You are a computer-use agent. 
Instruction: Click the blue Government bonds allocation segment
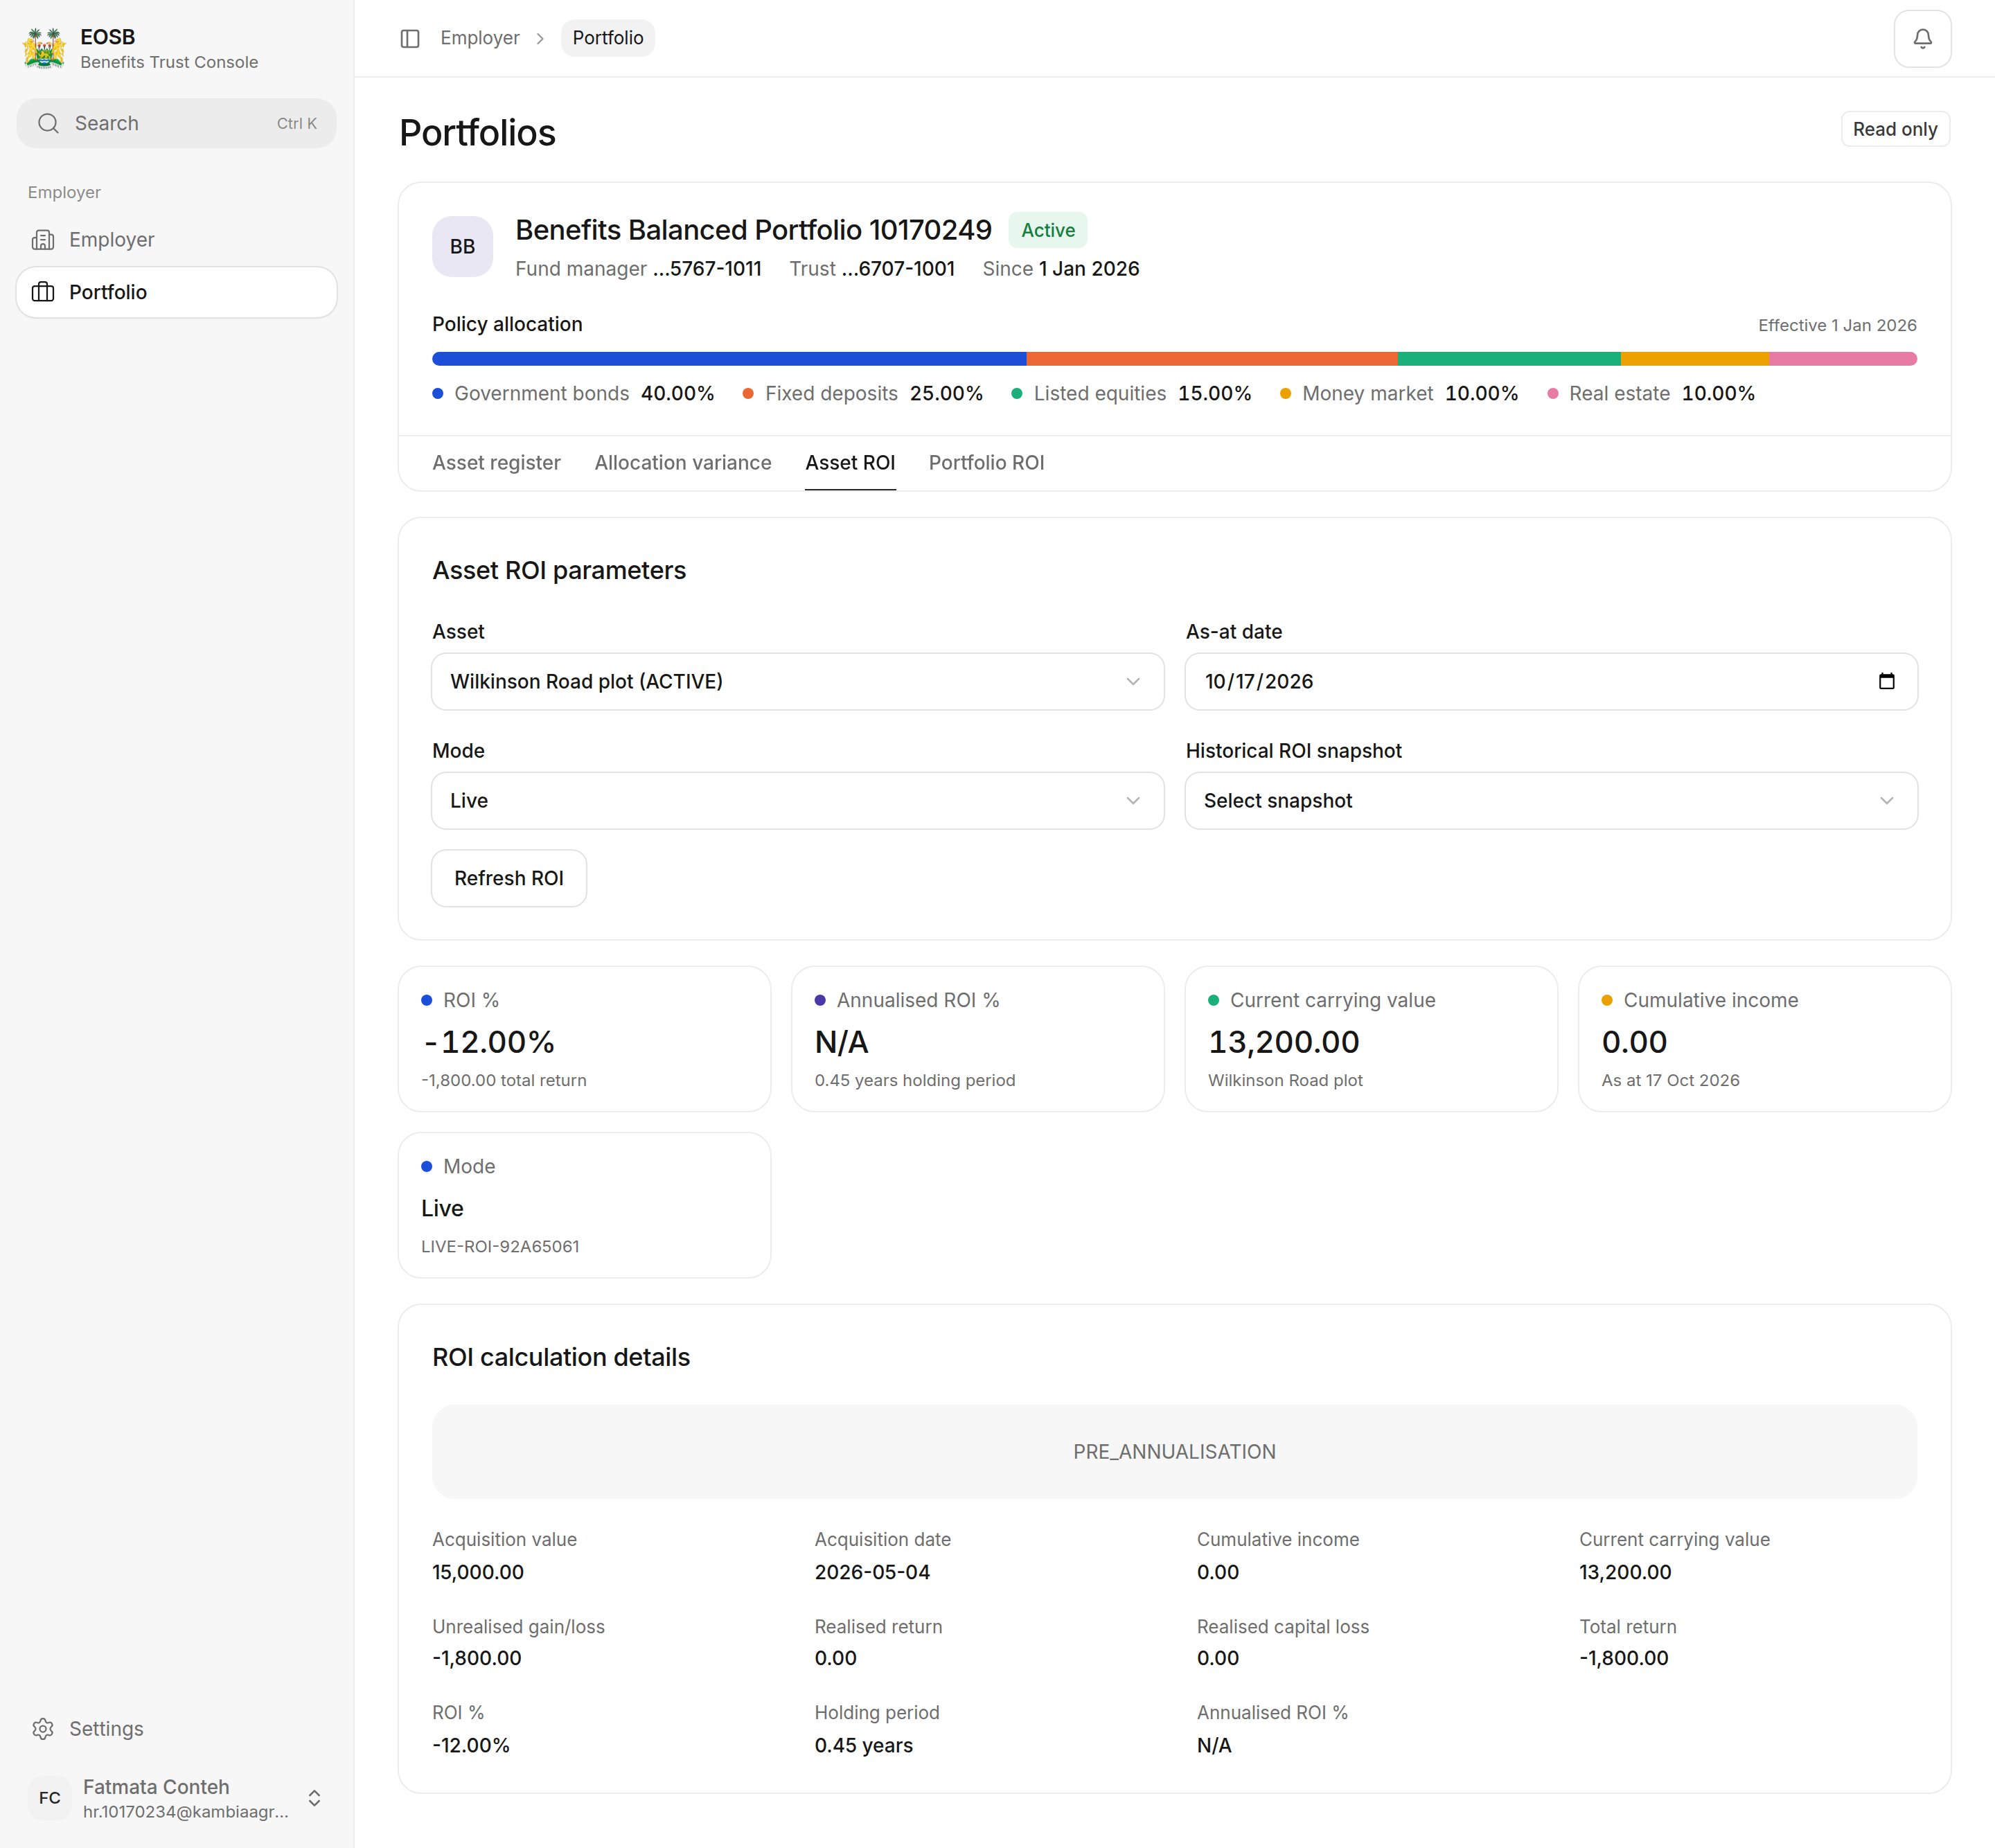coord(729,359)
